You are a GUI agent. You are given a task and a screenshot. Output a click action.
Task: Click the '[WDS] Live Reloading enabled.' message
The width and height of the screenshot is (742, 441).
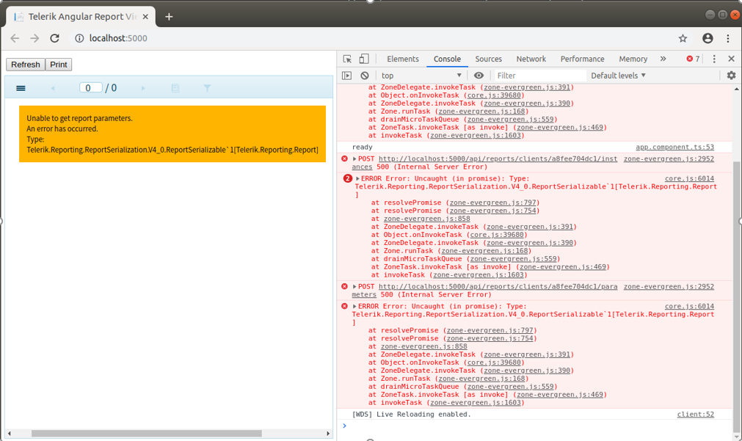click(x=411, y=415)
